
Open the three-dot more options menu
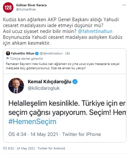pyautogui.click(x=124, y=5)
